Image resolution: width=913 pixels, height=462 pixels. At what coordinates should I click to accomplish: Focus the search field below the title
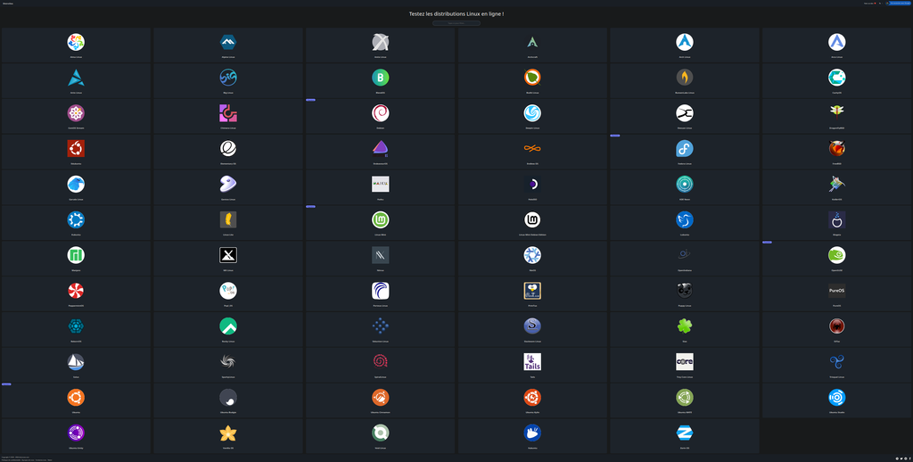click(x=456, y=23)
